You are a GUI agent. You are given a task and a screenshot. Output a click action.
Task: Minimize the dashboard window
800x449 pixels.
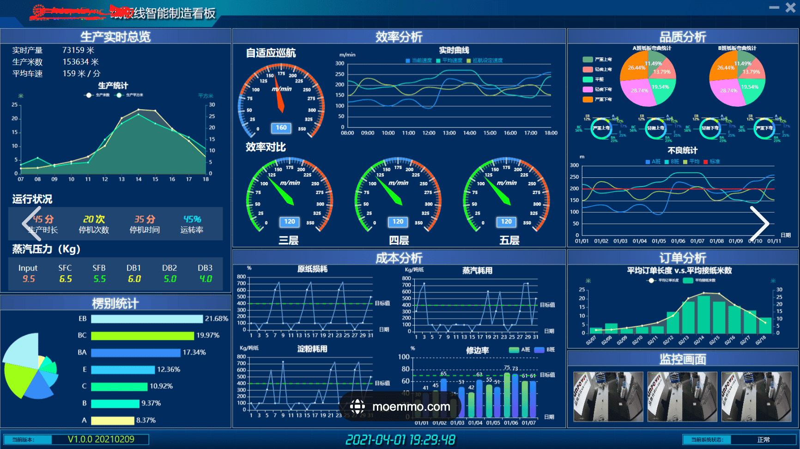click(774, 8)
